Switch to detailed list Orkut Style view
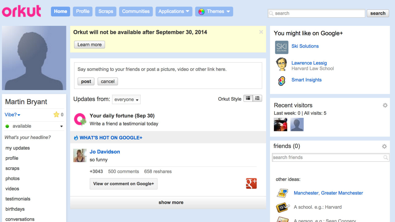The image size is (395, 222). point(257,98)
